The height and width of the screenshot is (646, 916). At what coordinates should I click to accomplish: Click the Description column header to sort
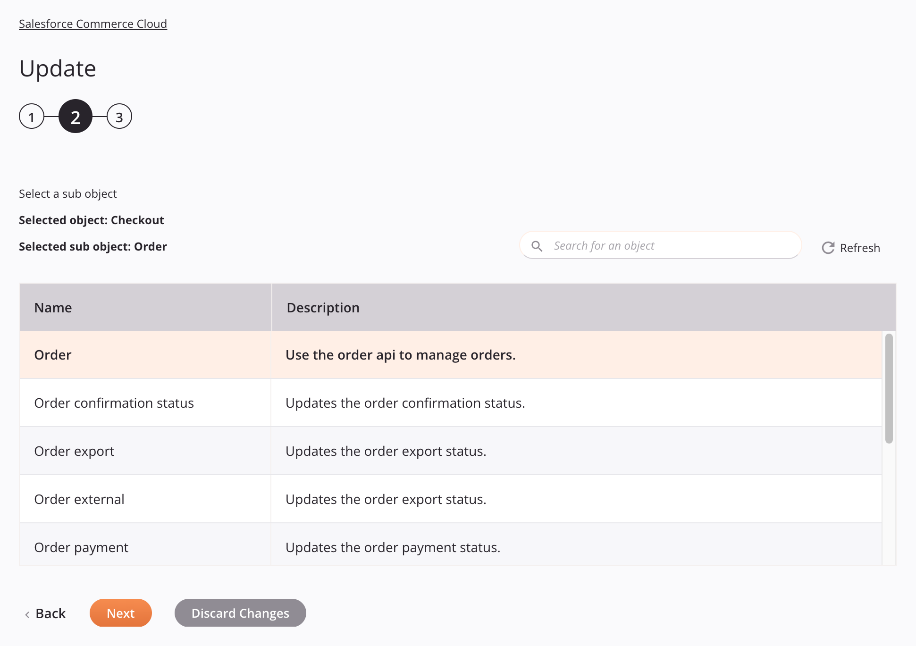pyautogui.click(x=323, y=308)
